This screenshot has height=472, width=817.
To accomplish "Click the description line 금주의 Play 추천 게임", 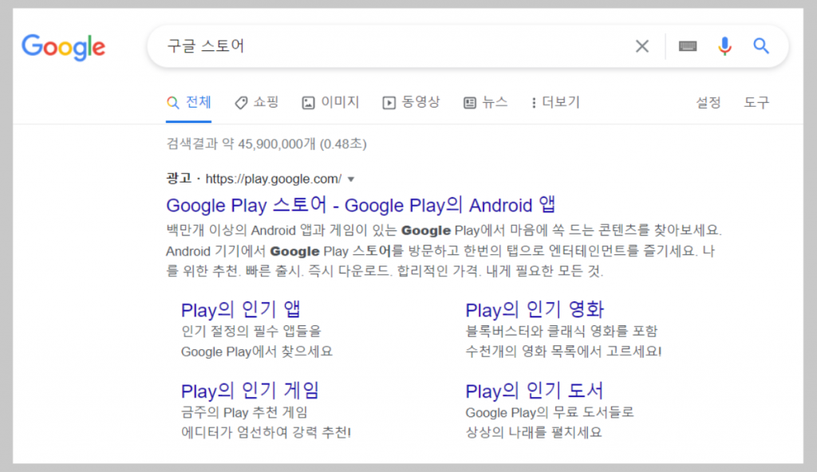I will (x=244, y=413).
